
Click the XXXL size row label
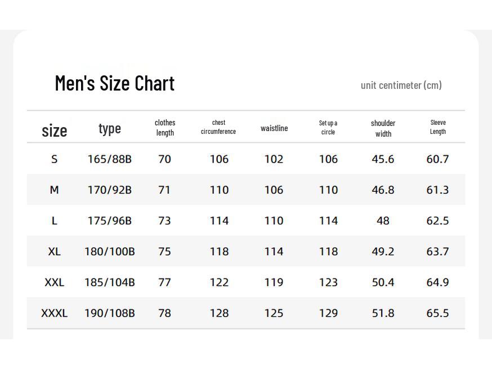(x=55, y=313)
